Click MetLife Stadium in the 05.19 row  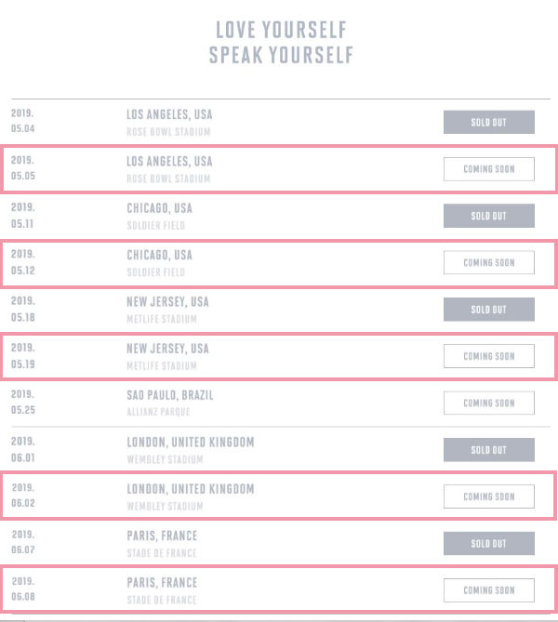[162, 365]
